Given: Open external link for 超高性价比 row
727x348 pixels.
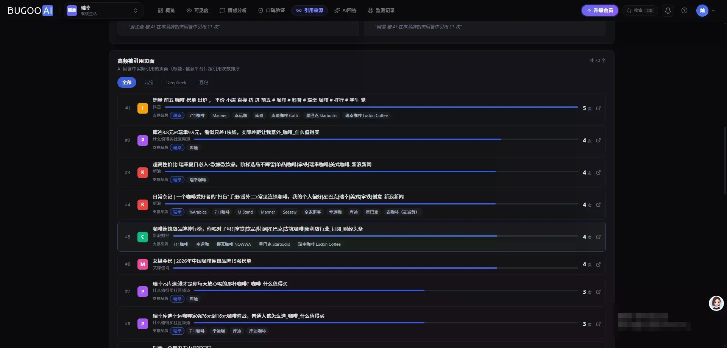Looking at the screenshot, I should [598, 173].
